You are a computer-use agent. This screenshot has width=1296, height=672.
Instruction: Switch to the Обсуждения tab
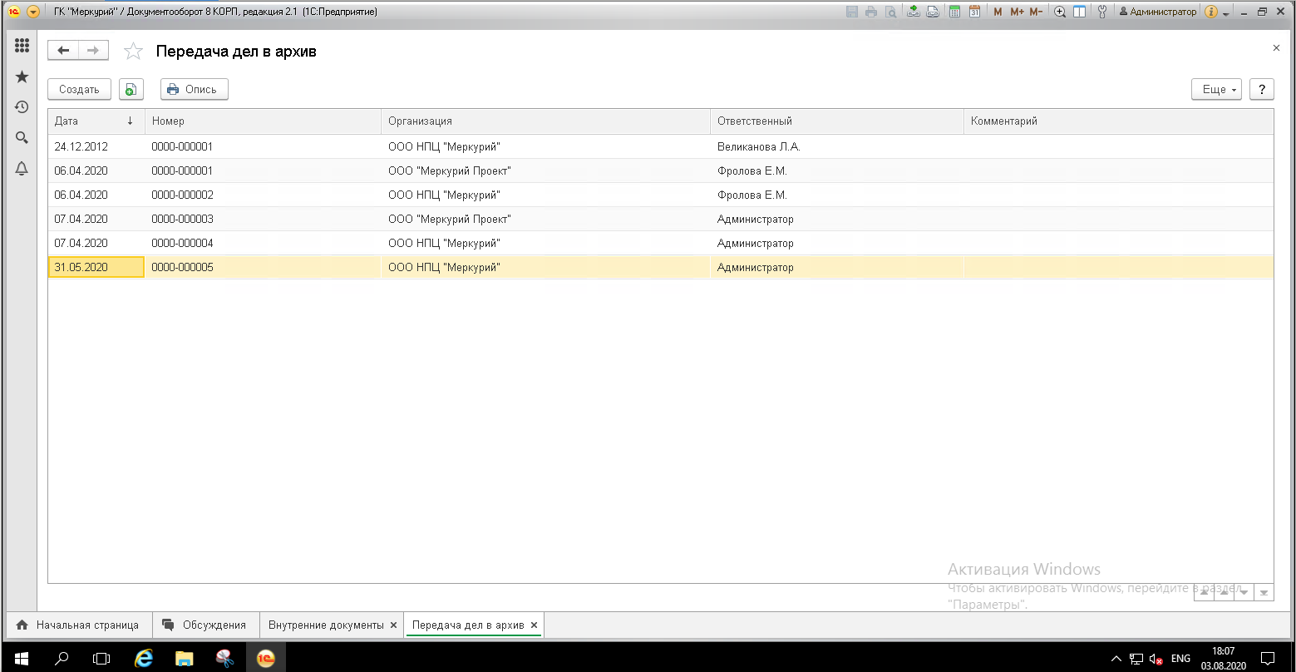click(x=205, y=625)
